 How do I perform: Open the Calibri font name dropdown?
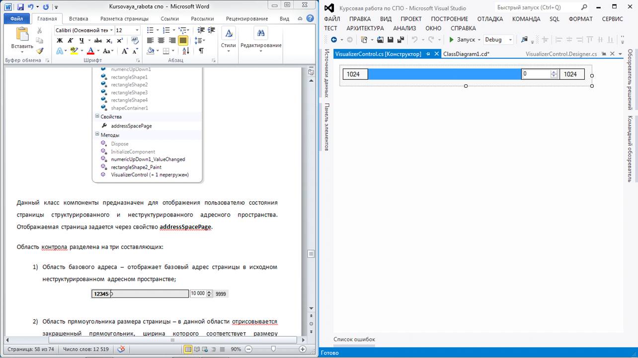(111, 30)
